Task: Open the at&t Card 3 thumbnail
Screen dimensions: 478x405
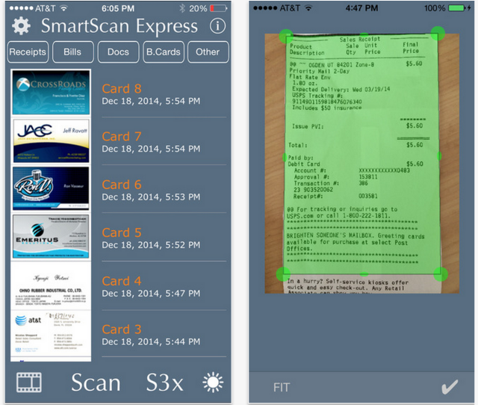Action: point(51,335)
